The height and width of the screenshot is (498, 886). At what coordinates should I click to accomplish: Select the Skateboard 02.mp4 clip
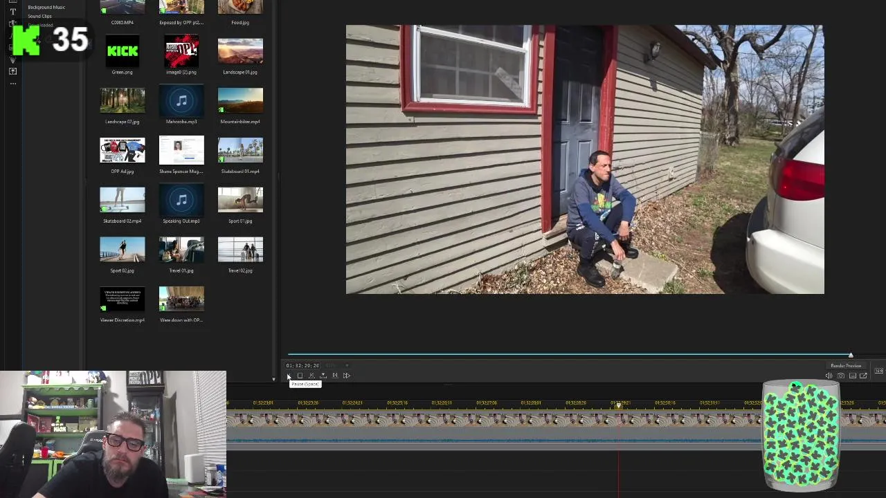click(123, 200)
